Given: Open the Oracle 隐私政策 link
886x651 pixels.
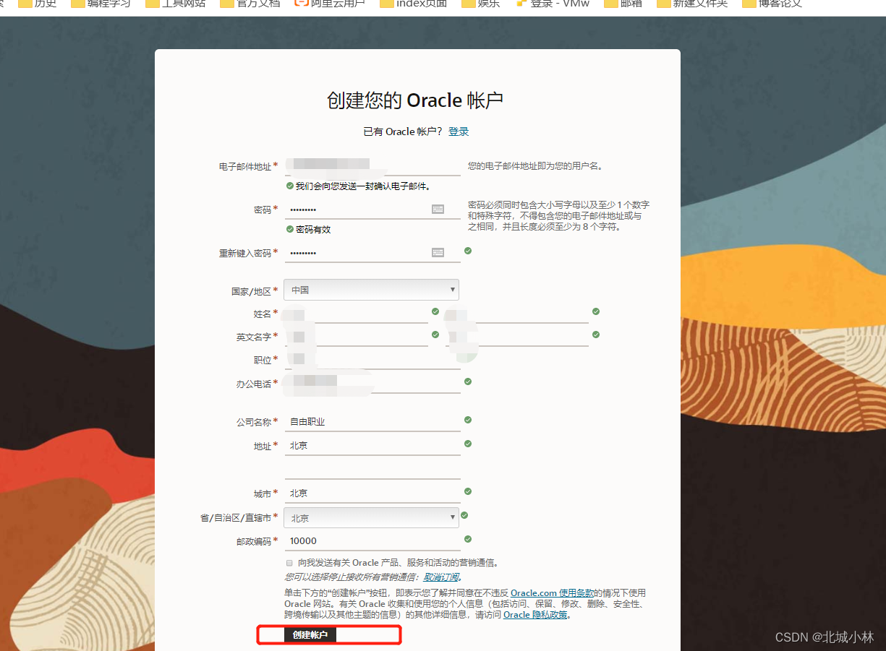Looking at the screenshot, I should click(x=535, y=615).
